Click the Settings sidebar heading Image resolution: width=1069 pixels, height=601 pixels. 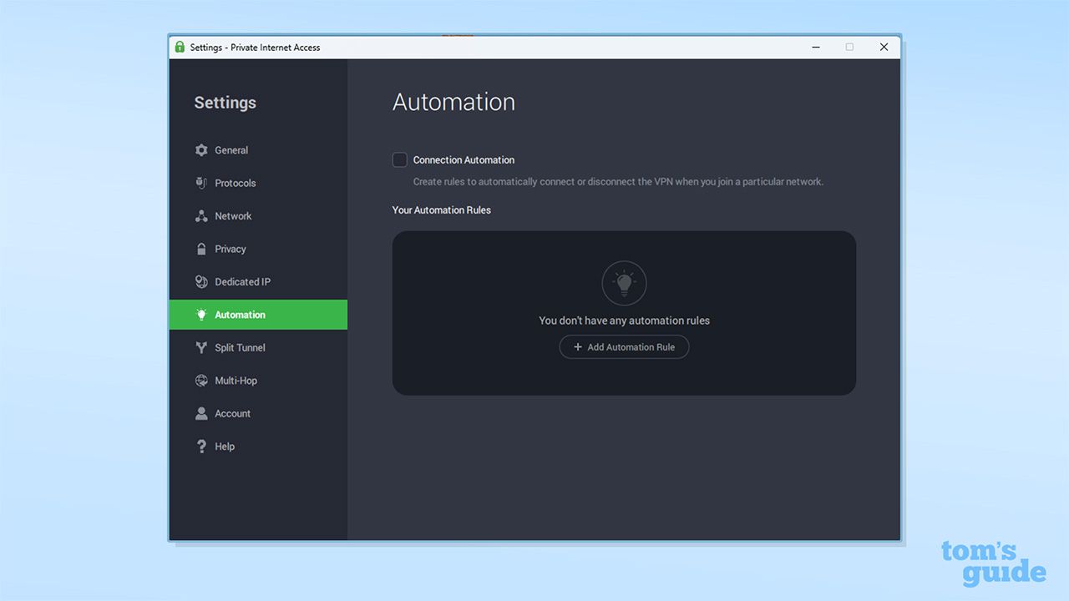coord(225,103)
